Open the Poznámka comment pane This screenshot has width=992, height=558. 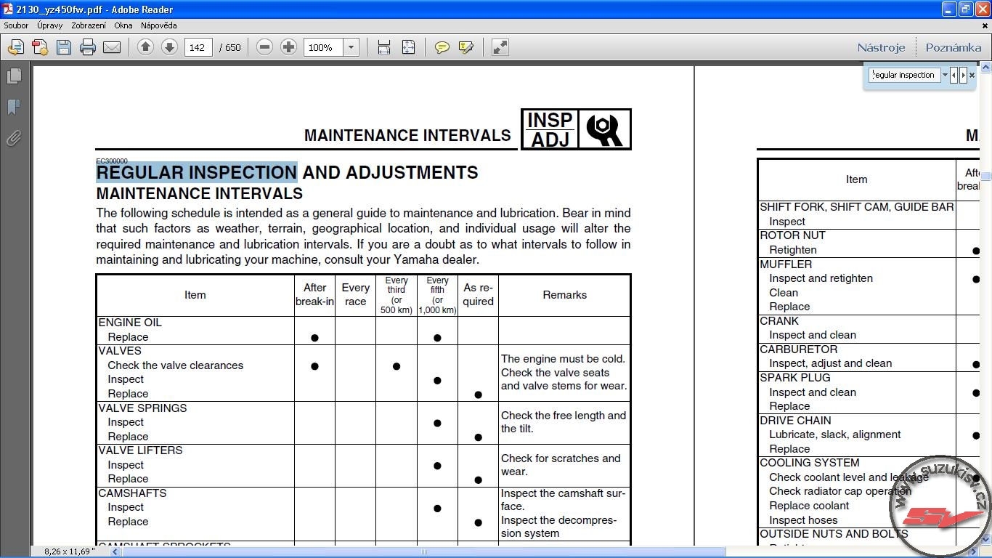point(954,47)
